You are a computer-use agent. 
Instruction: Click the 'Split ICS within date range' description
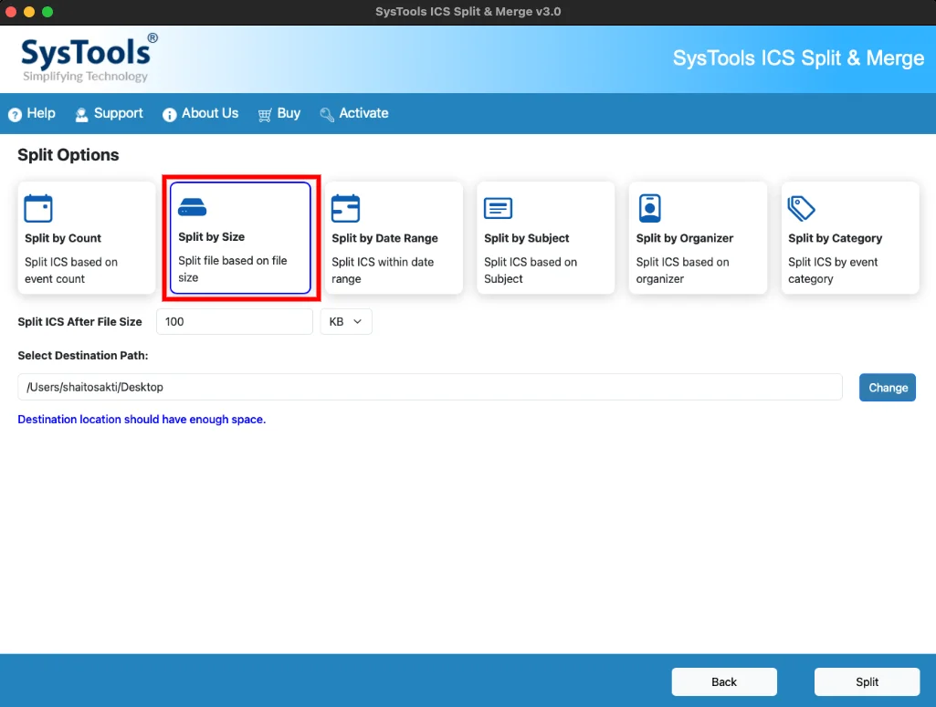pyautogui.click(x=383, y=270)
